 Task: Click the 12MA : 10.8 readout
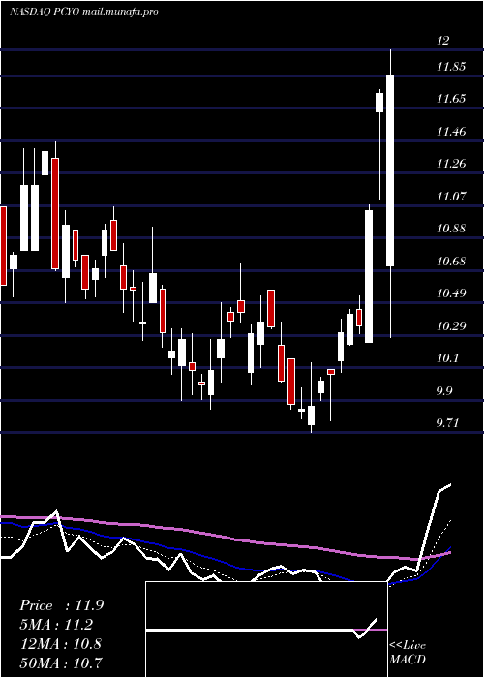click(x=60, y=643)
